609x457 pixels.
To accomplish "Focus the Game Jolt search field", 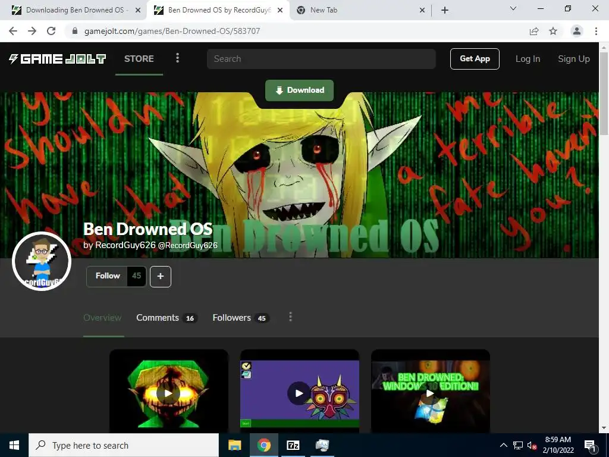I will pos(321,59).
